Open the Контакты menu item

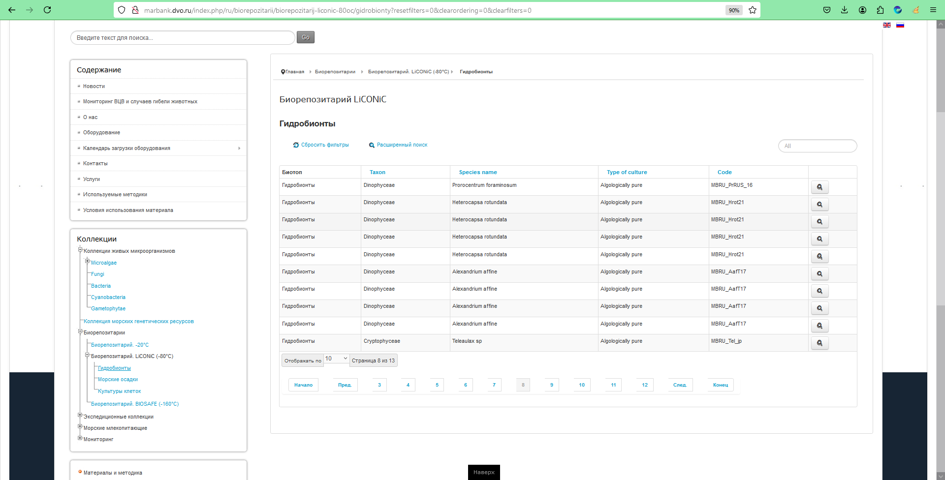[x=95, y=164]
